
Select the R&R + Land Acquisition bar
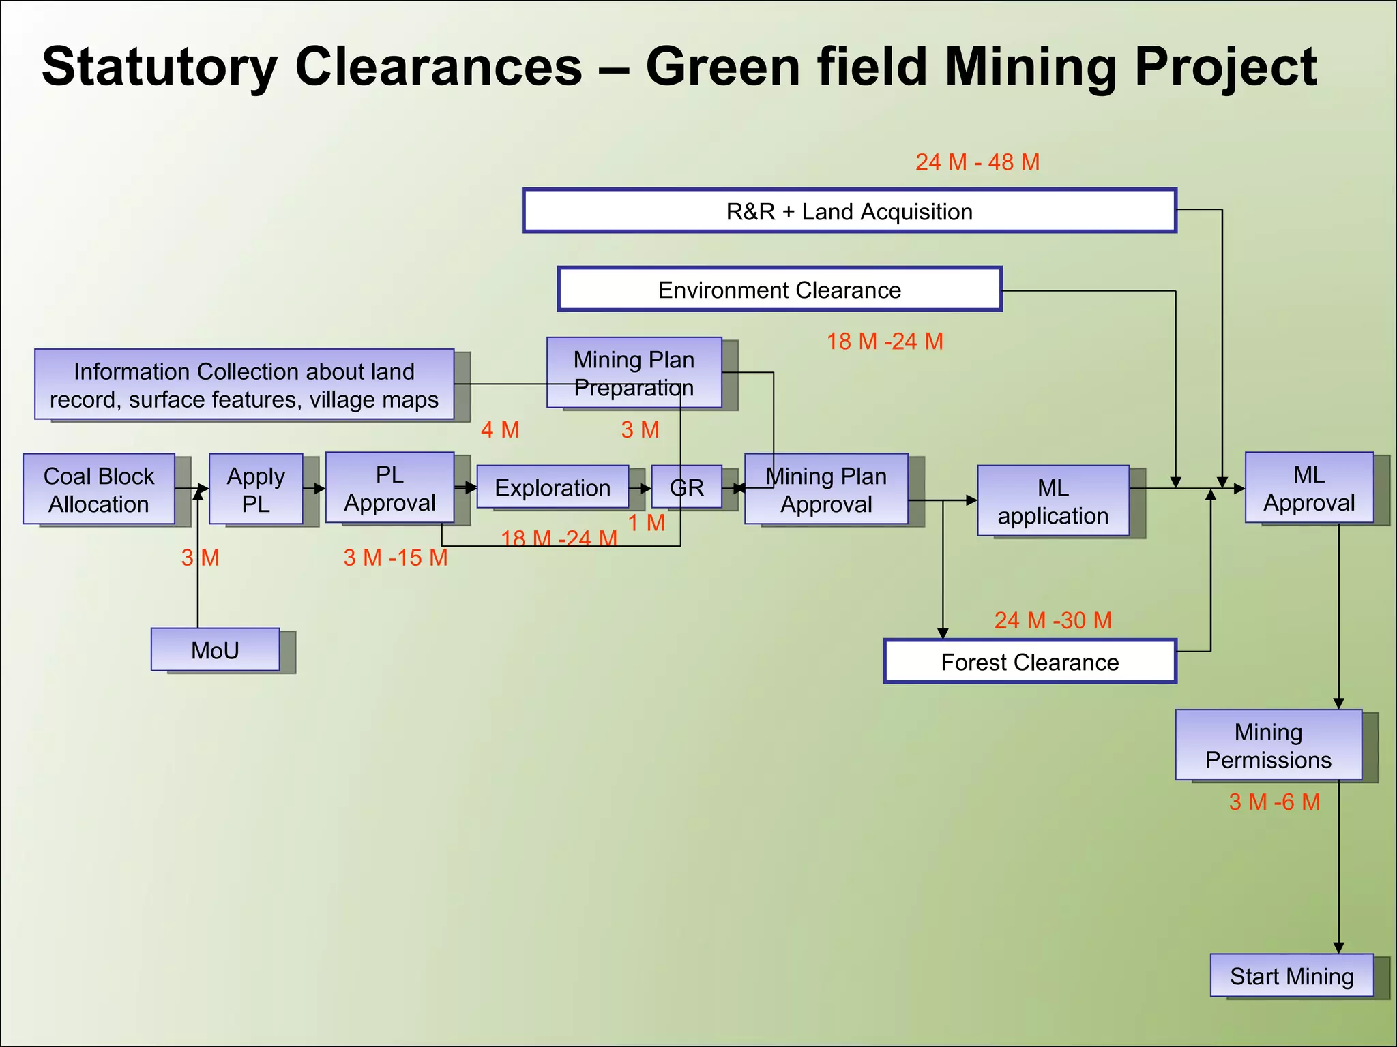pos(849,211)
